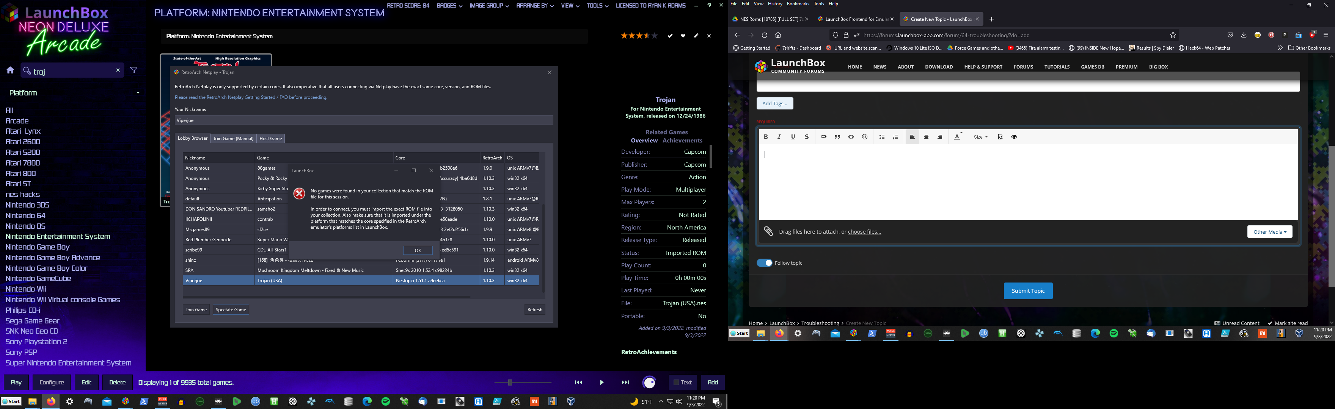
Task: Open the Arrange By dropdown menu
Action: point(535,6)
